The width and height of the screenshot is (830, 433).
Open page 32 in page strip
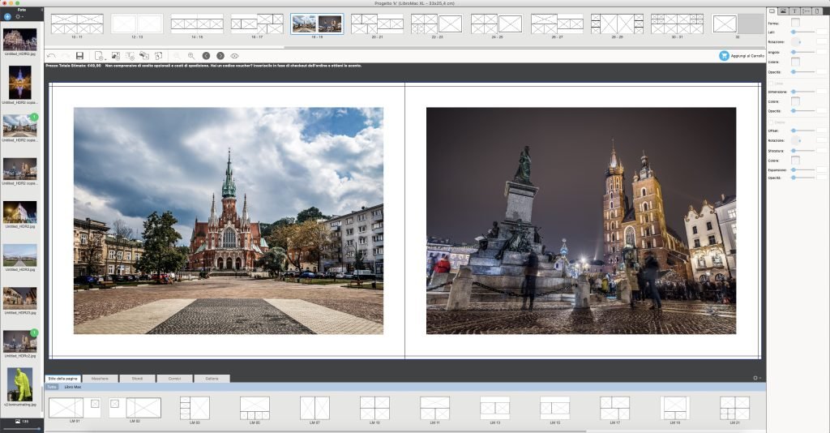pos(725,24)
